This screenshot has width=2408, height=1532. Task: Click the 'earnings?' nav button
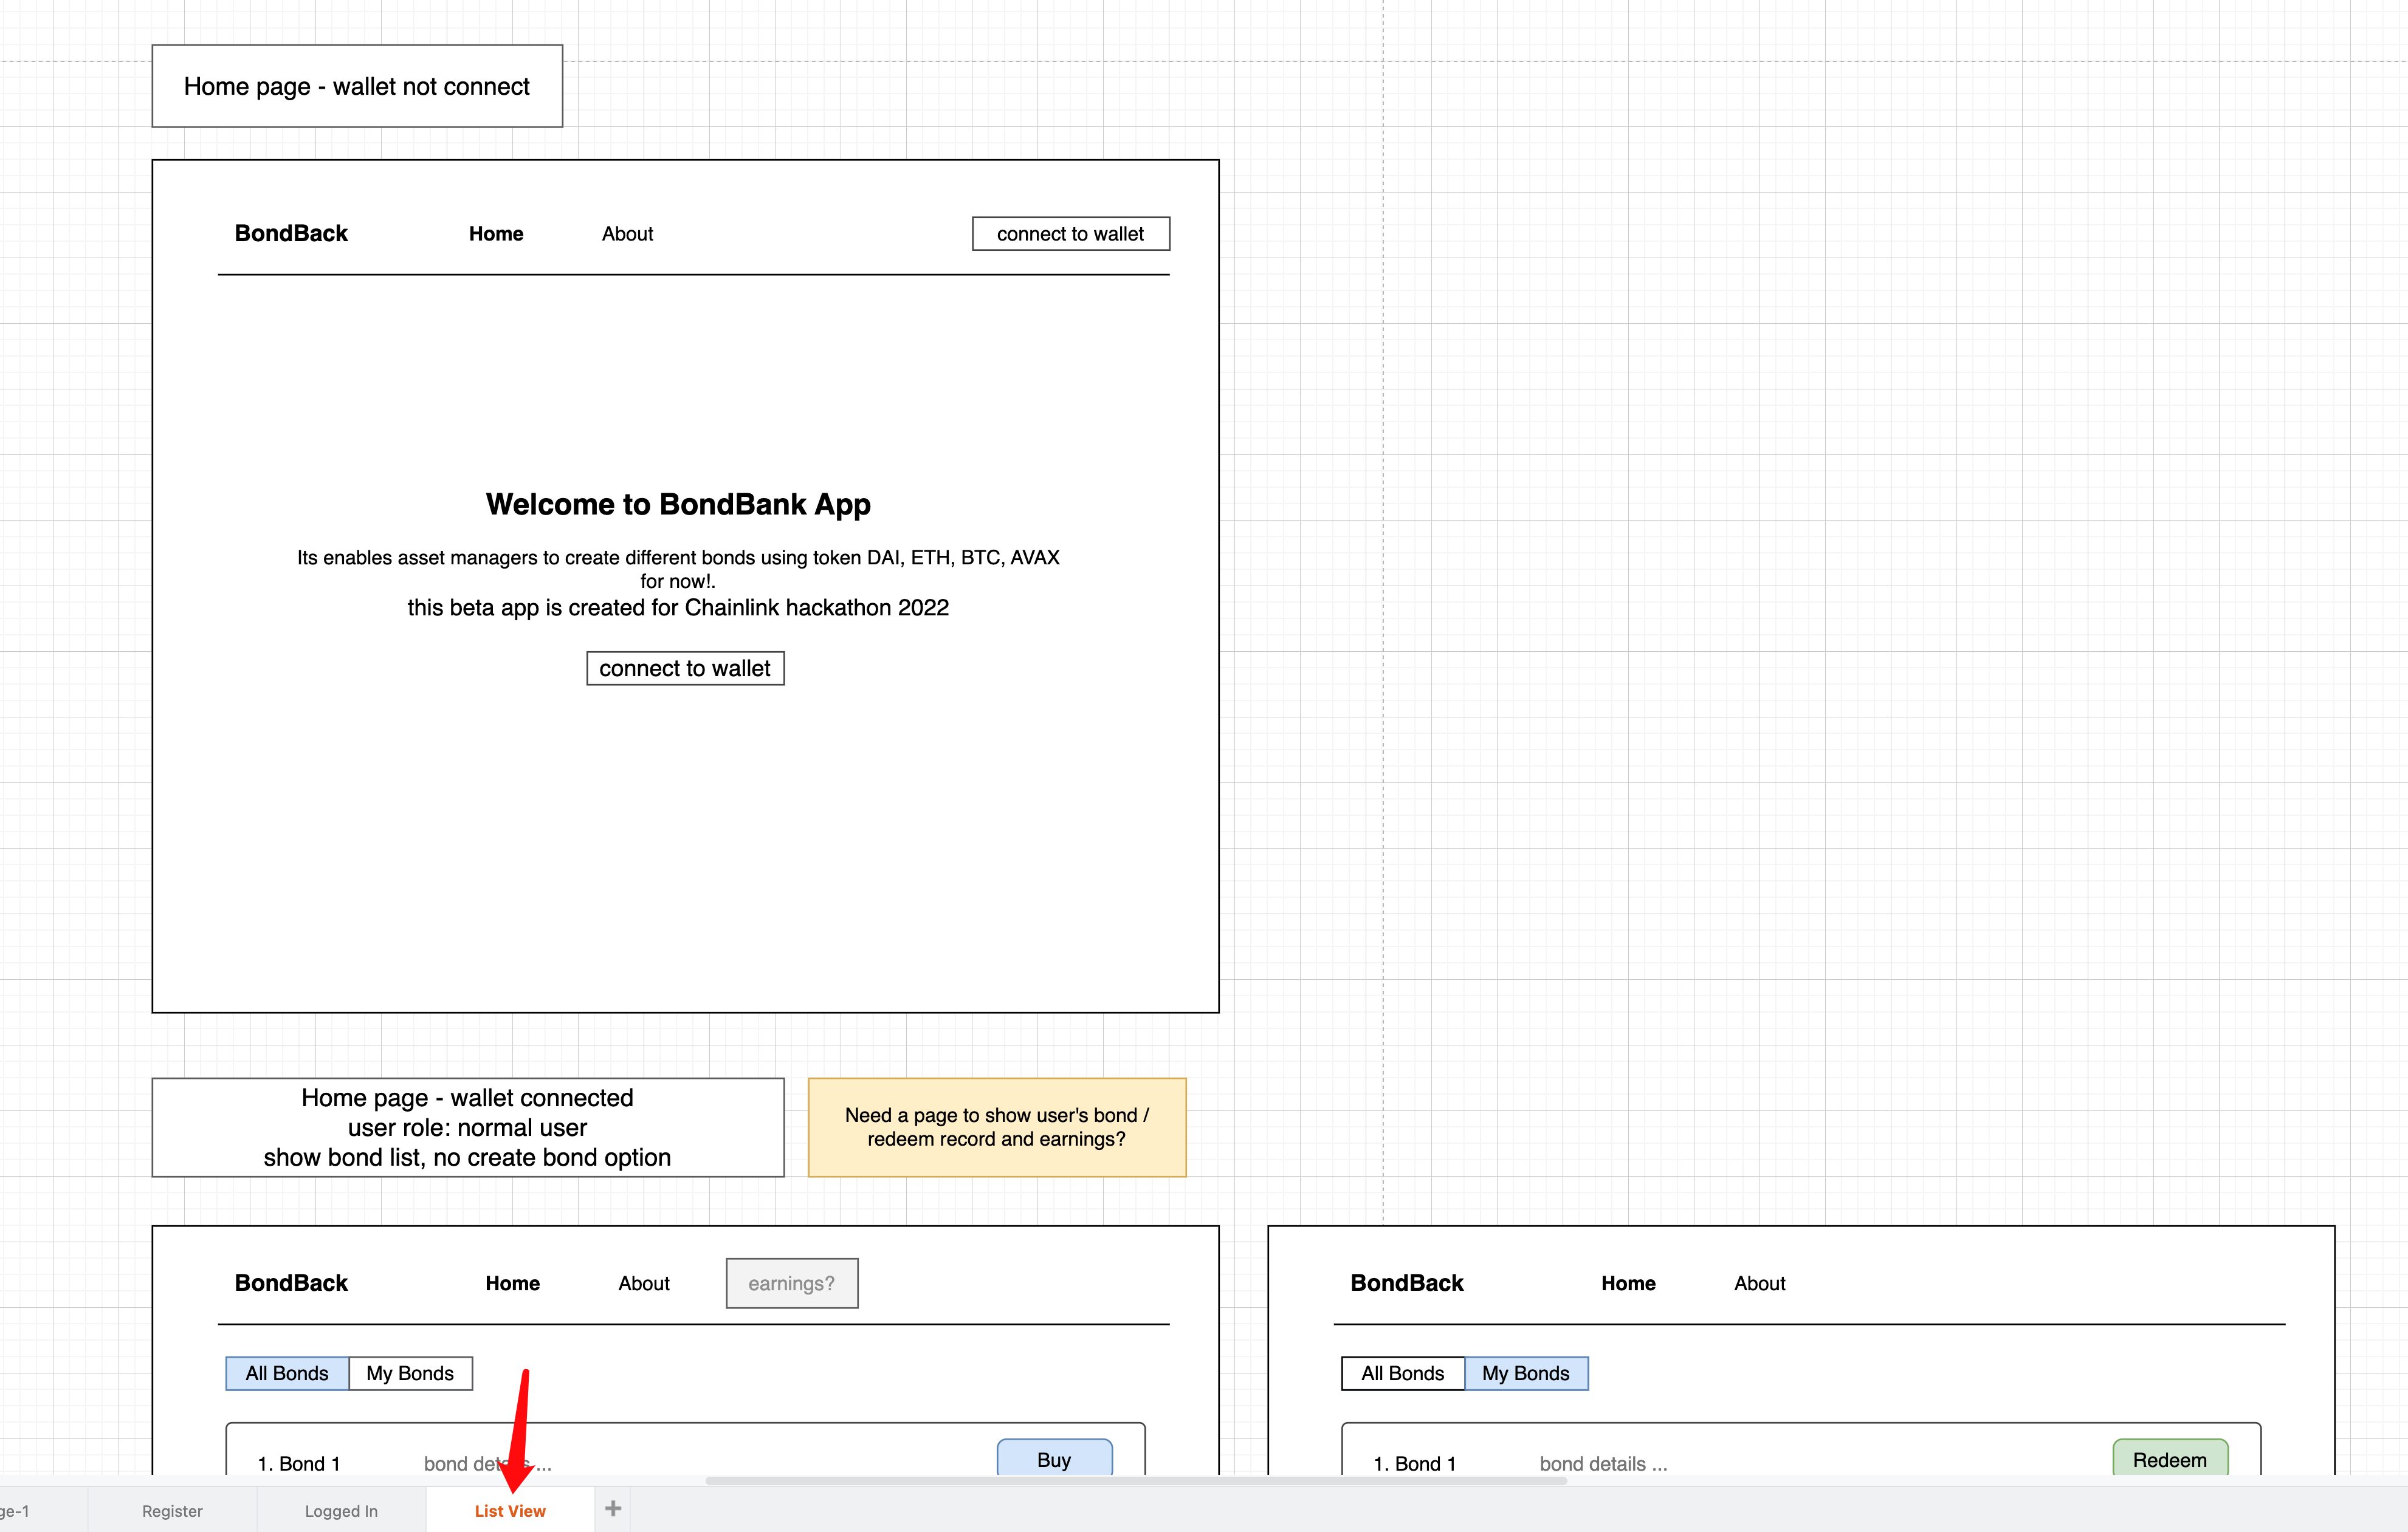click(x=791, y=1282)
